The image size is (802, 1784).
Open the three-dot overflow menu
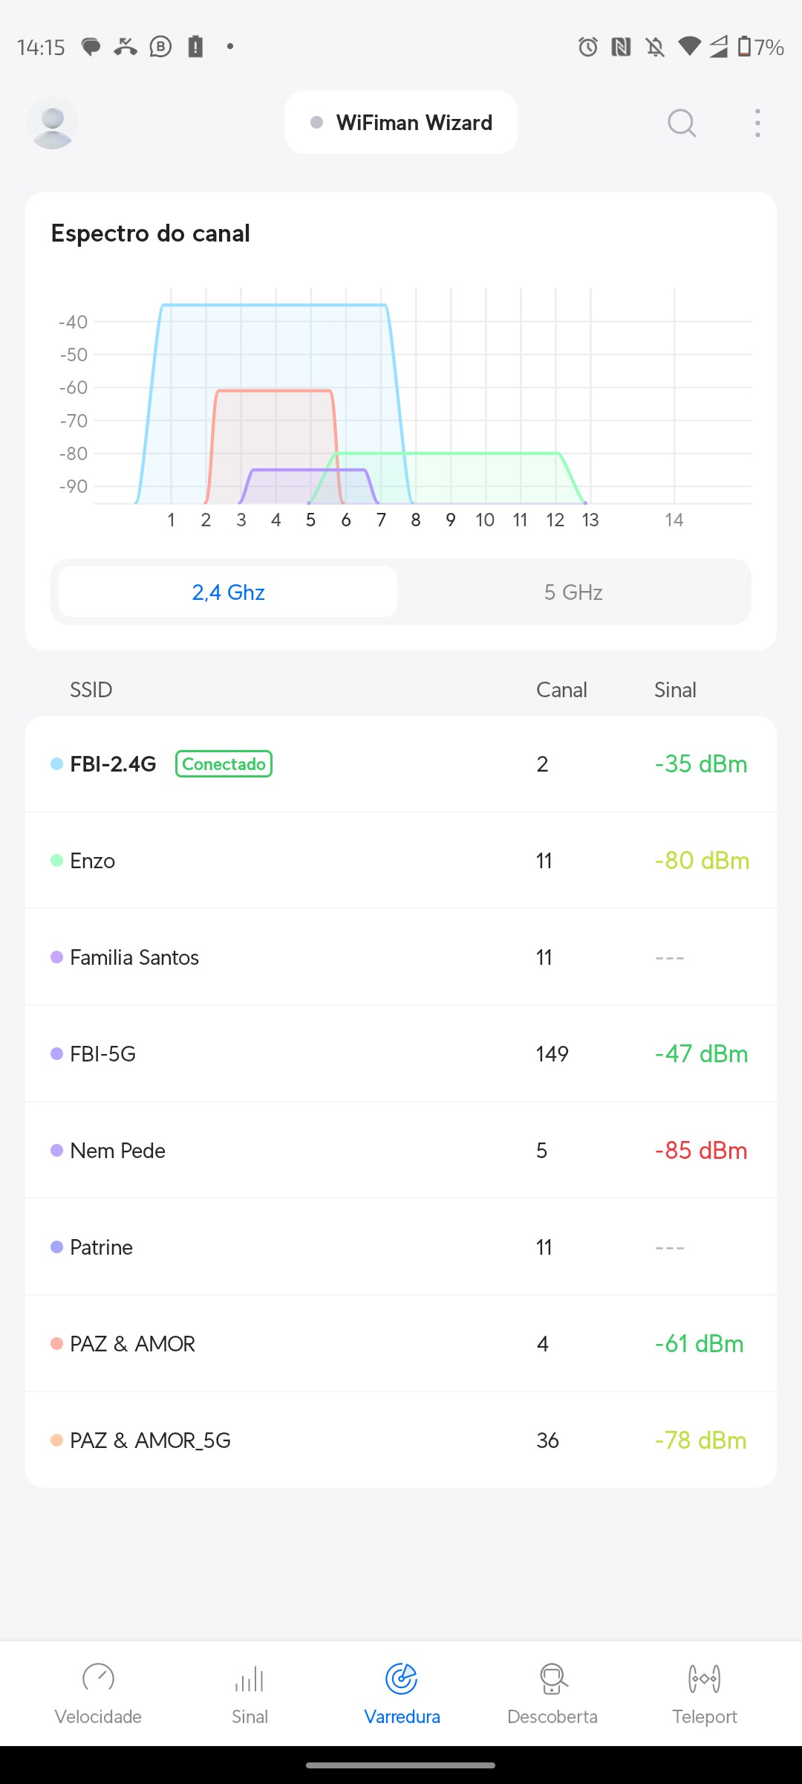tap(757, 123)
